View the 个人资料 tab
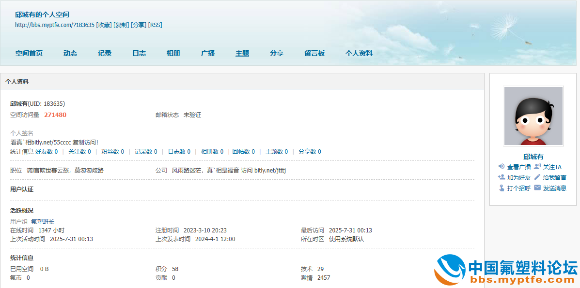 359,53
